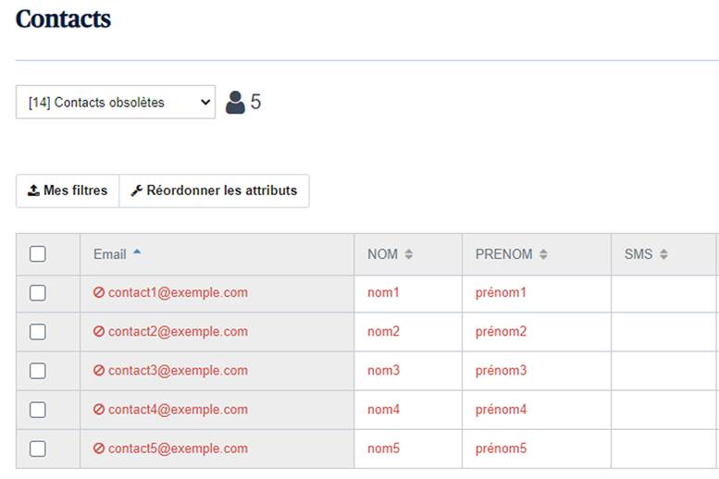The width and height of the screenshot is (719, 479).
Task: Sort the NOM column arrows
Action: pyautogui.click(x=409, y=254)
